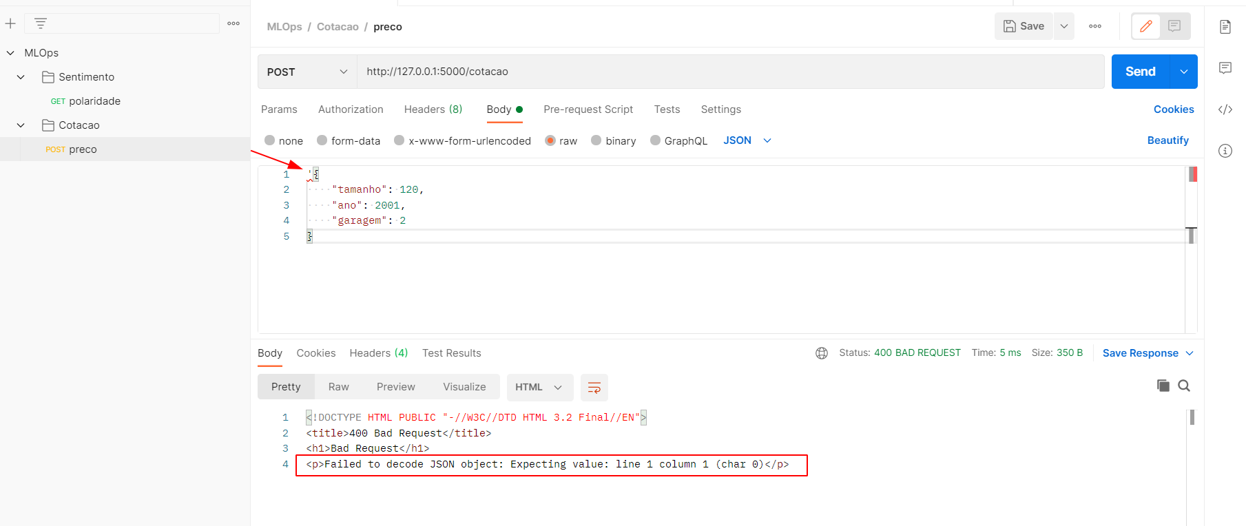Open the Pre-request Script tab

[x=588, y=109]
